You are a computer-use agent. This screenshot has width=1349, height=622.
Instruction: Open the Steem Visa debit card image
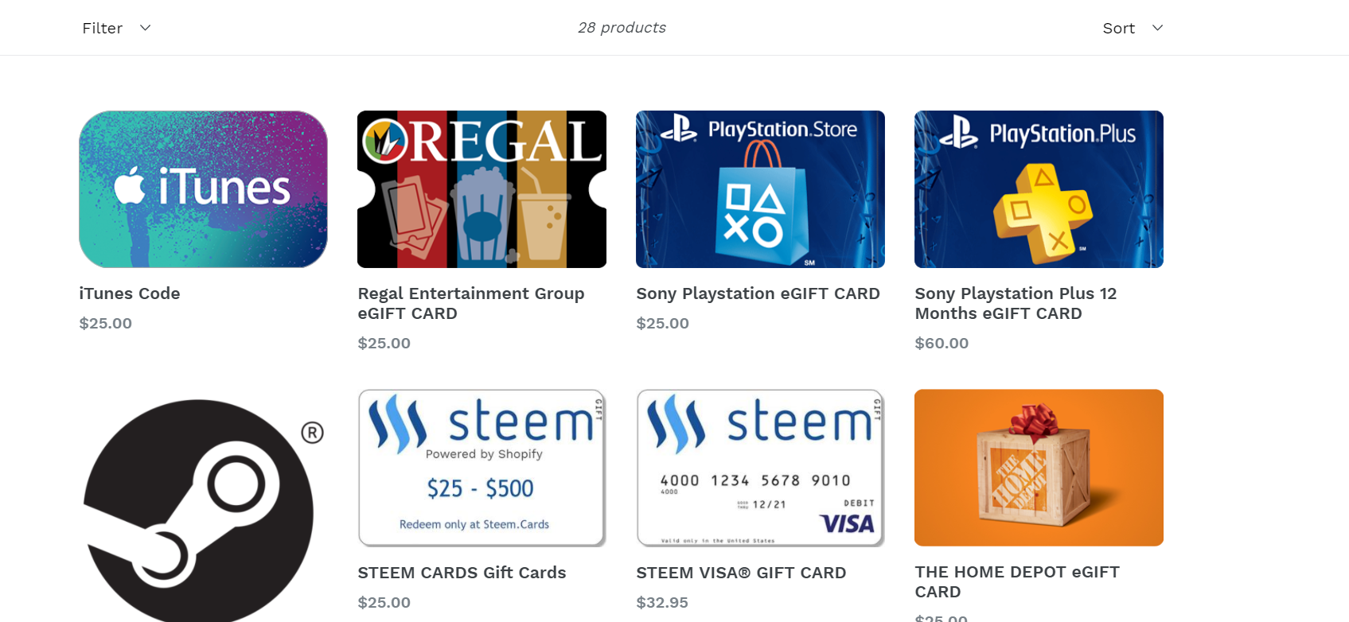pos(760,468)
